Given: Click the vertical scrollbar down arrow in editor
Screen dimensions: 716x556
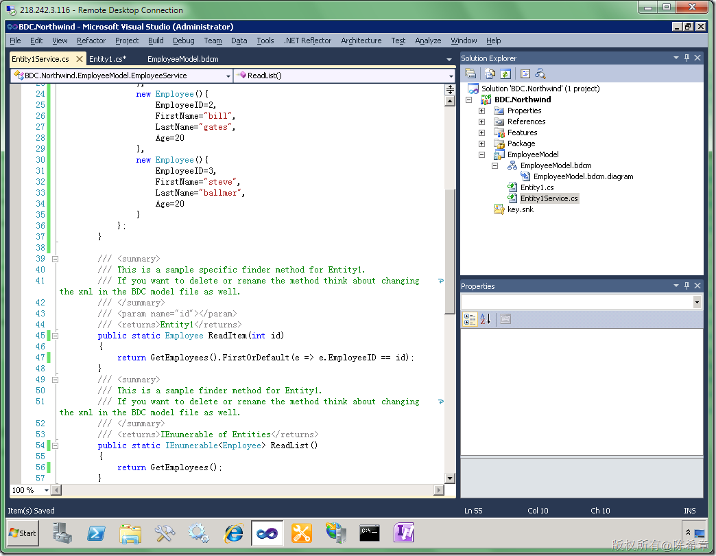Looking at the screenshot, I should pyautogui.click(x=450, y=478).
